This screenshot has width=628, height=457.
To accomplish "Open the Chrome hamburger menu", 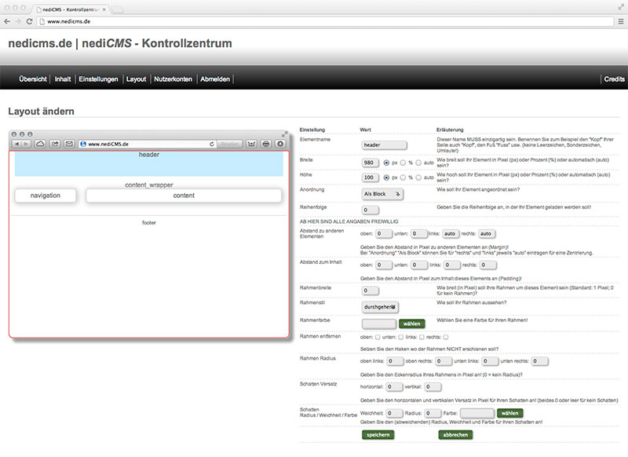I will click(621, 22).
